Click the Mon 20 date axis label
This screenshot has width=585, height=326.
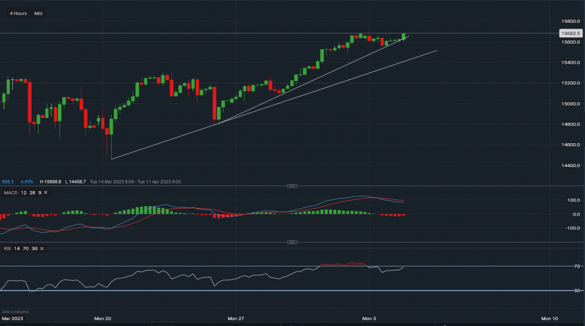102,318
